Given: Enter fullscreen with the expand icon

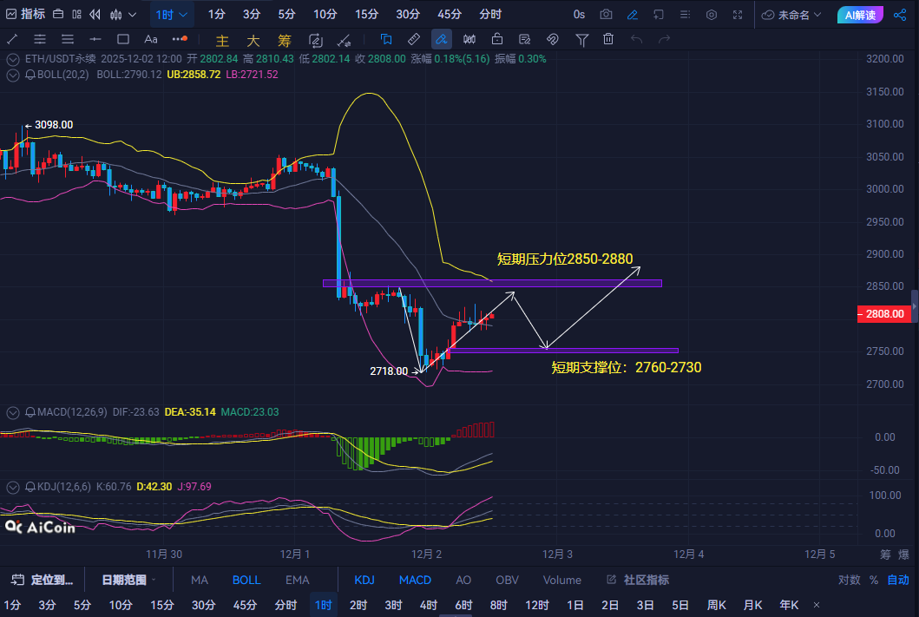Looking at the screenshot, I should pos(738,15).
